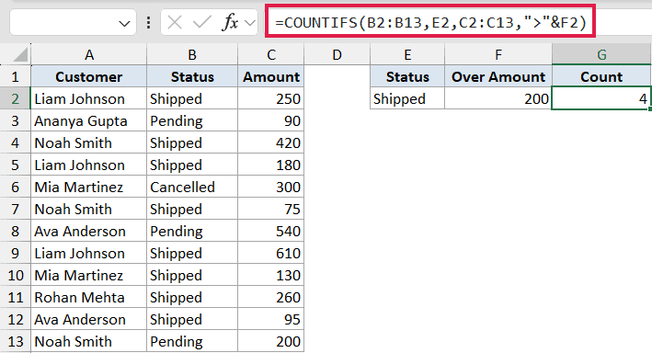The height and width of the screenshot is (353, 652).
Task: Click the Status header in column B
Action: coord(192,76)
